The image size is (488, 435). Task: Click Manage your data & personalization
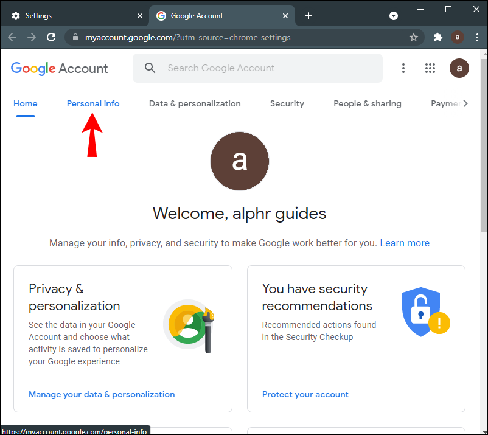(102, 394)
